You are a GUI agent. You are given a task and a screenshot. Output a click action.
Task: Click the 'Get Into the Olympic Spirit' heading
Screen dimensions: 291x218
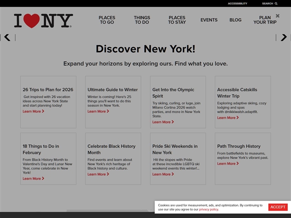[173, 93]
